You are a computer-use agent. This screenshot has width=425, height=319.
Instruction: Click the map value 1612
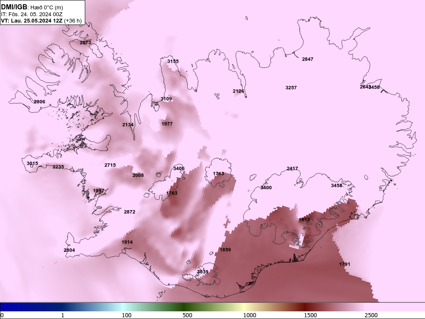tap(304, 219)
